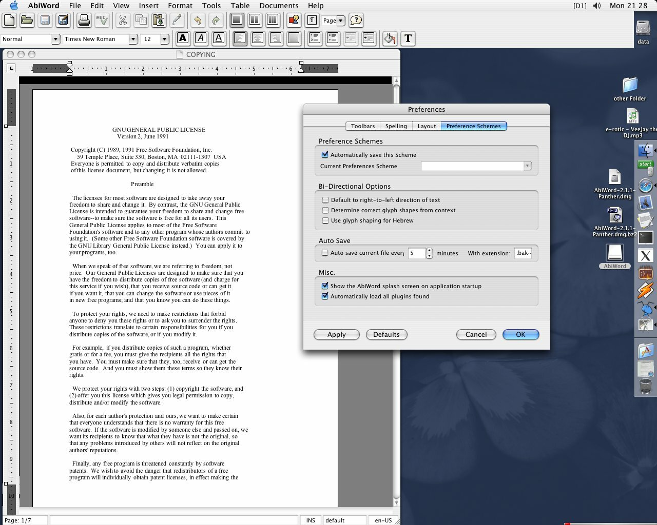
Task: Open the Tools menu
Action: (211, 6)
